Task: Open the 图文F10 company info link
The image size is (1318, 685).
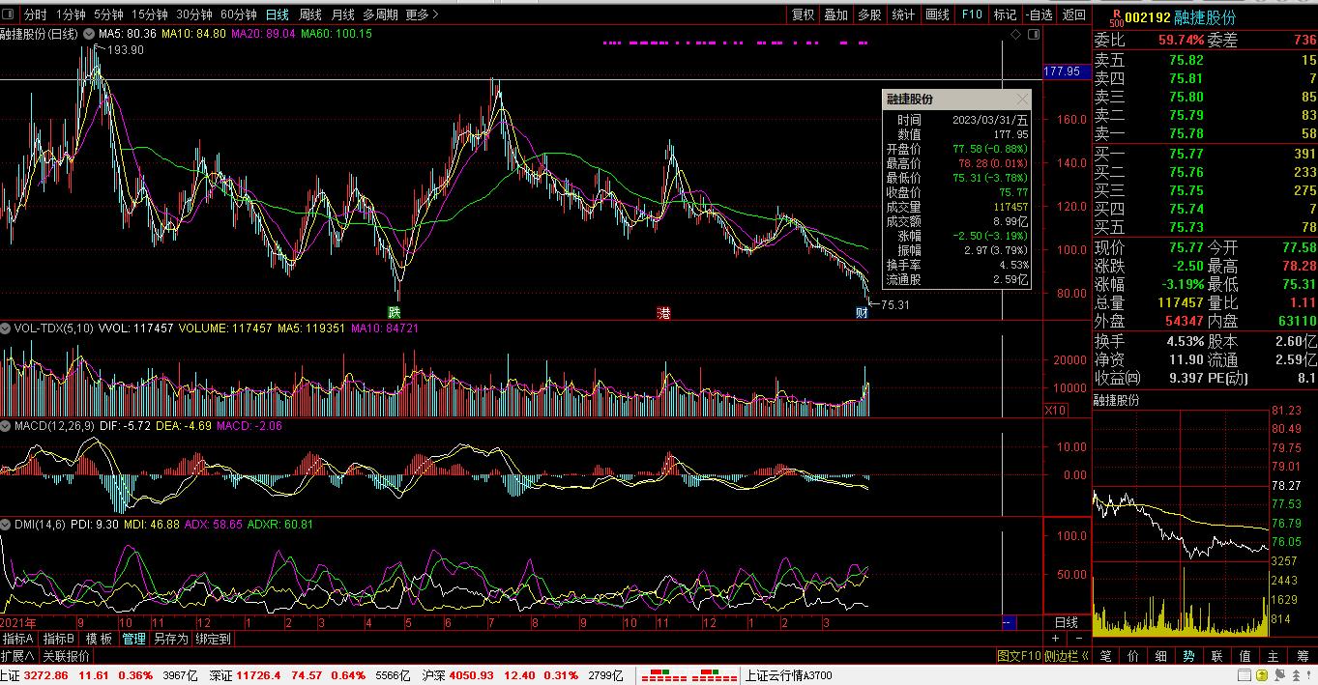Action: coord(1018,655)
